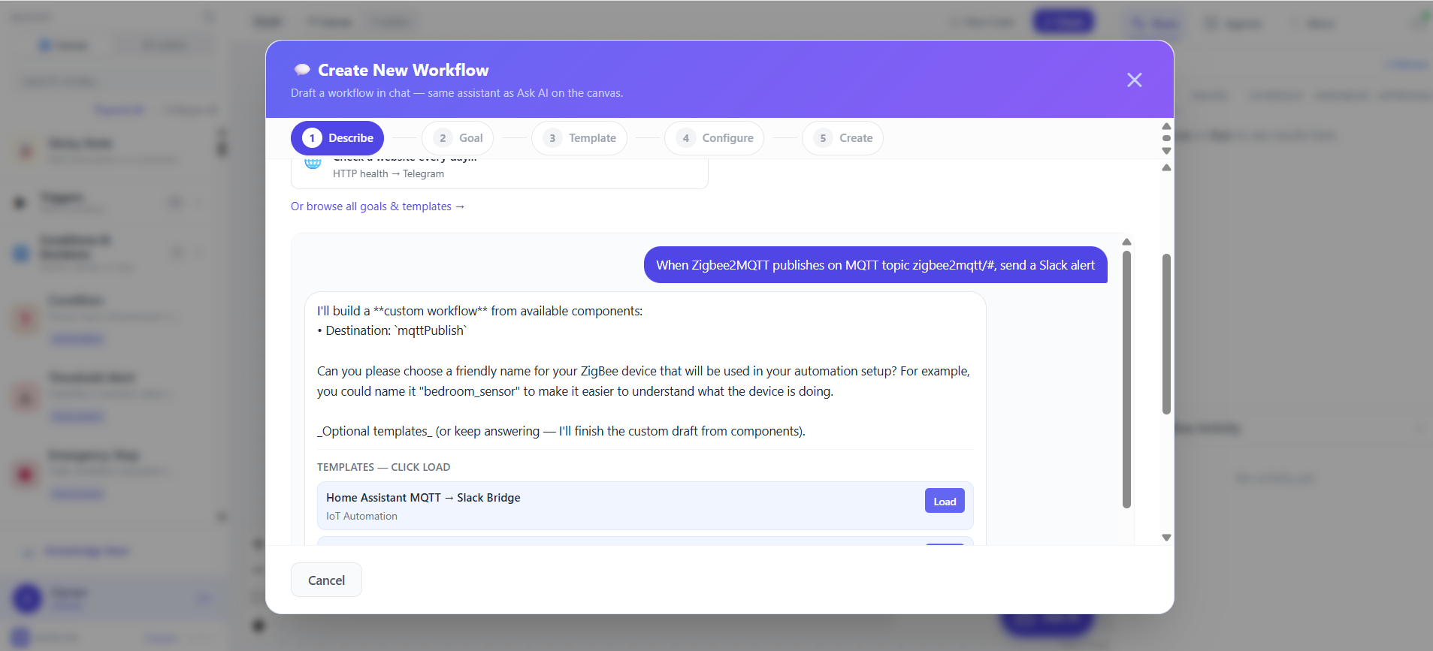Click the 'HTTP health → Telegram' suggestion text

(388, 173)
